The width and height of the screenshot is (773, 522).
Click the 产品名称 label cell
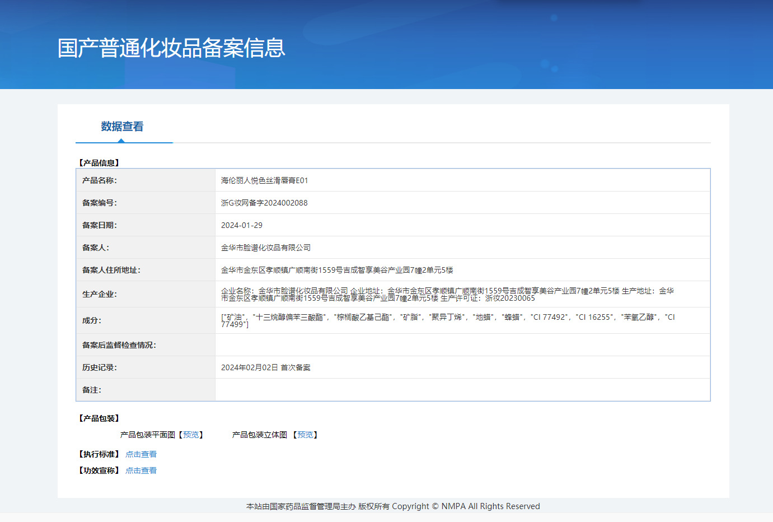[x=100, y=180]
